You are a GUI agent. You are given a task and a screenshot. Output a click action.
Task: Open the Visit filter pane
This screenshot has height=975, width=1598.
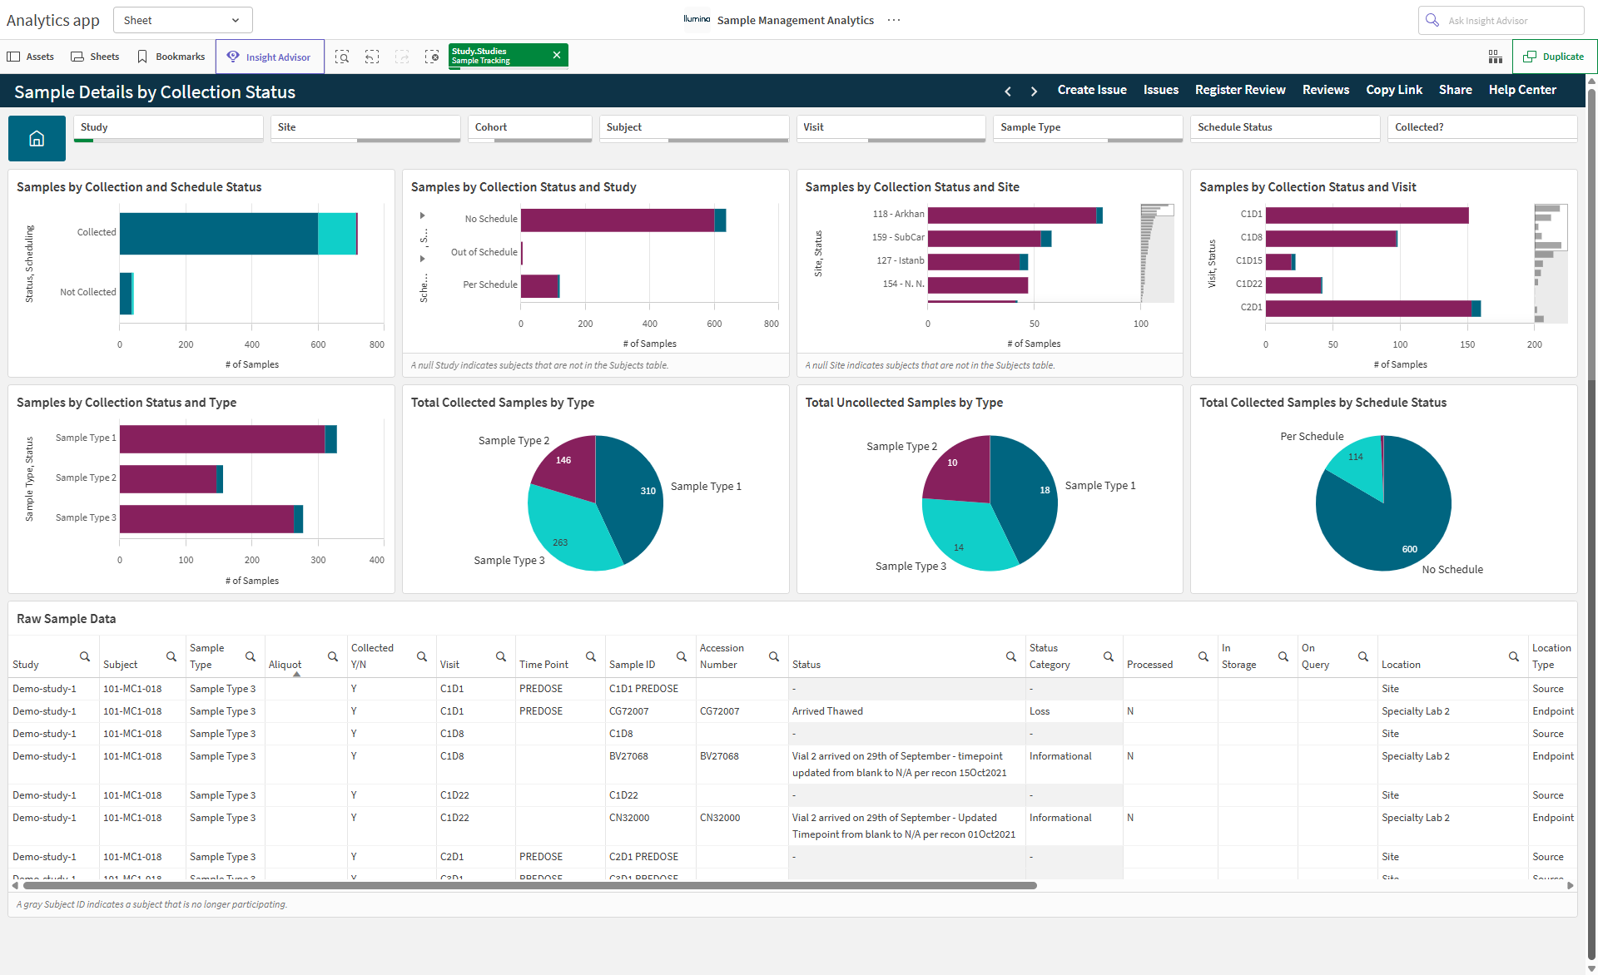click(x=891, y=128)
